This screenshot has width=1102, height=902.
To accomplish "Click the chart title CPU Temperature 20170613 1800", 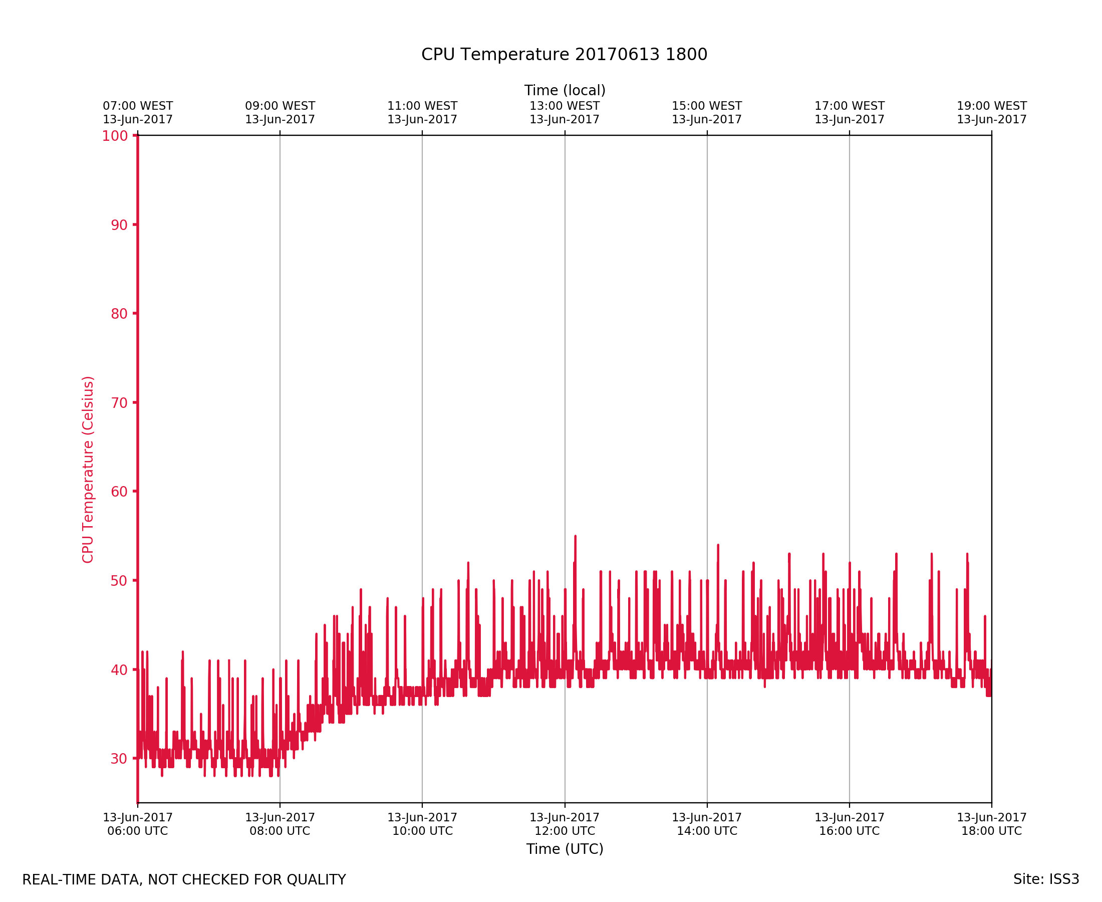I will pos(564,55).
